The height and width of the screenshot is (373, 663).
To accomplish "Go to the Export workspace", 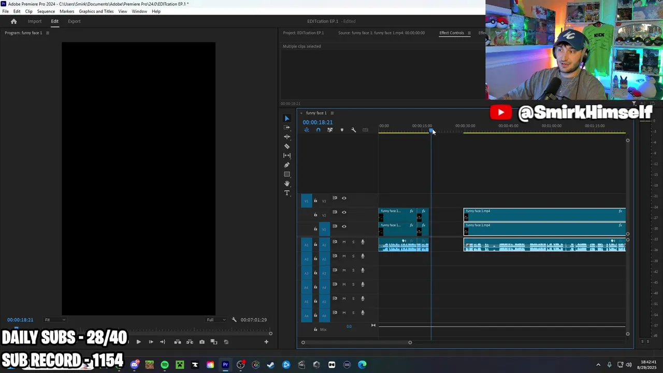I will pos(74,21).
